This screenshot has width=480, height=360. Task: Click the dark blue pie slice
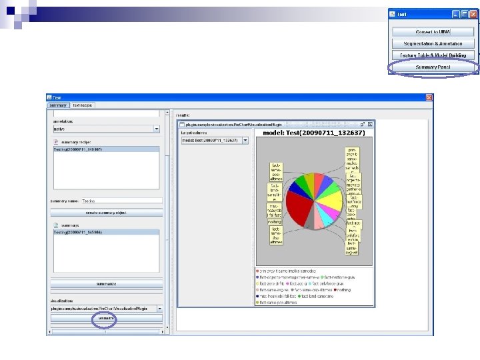pyautogui.click(x=298, y=188)
